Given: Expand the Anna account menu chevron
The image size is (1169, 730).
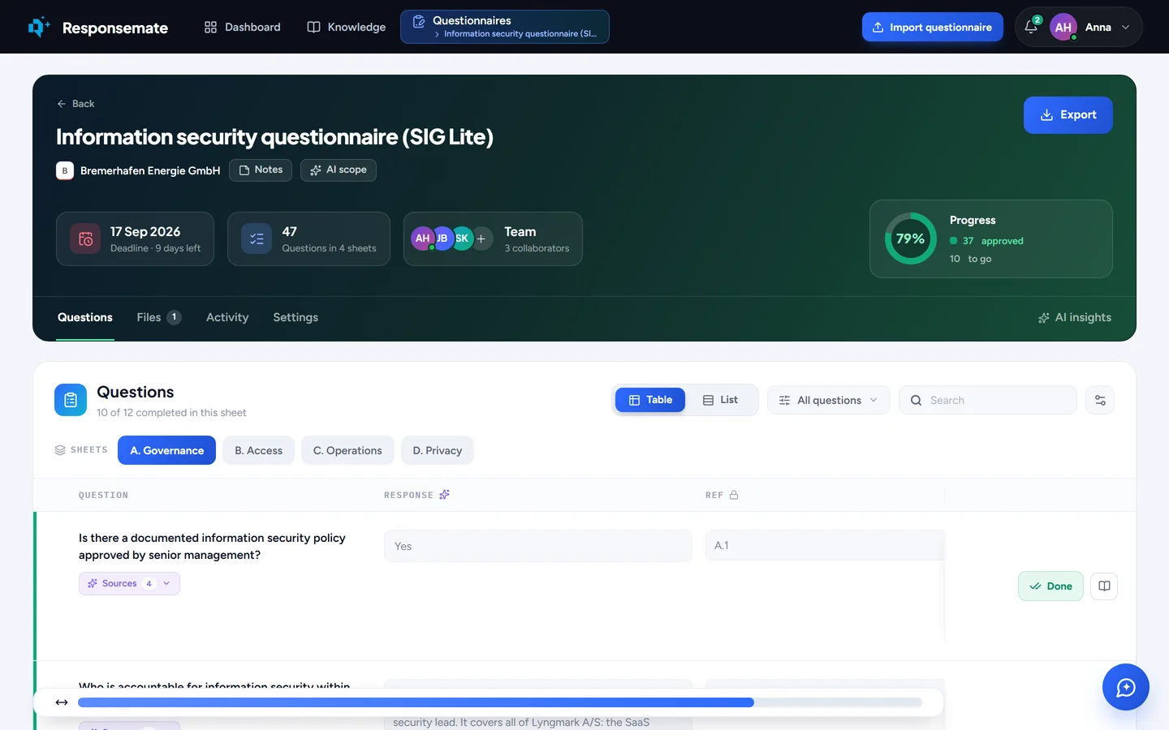Looking at the screenshot, I should click(1125, 27).
